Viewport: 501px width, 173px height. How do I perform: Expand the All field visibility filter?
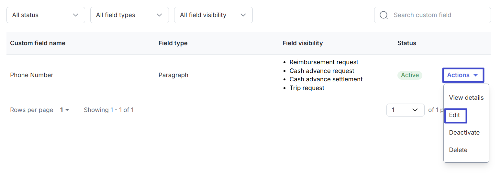(213, 15)
